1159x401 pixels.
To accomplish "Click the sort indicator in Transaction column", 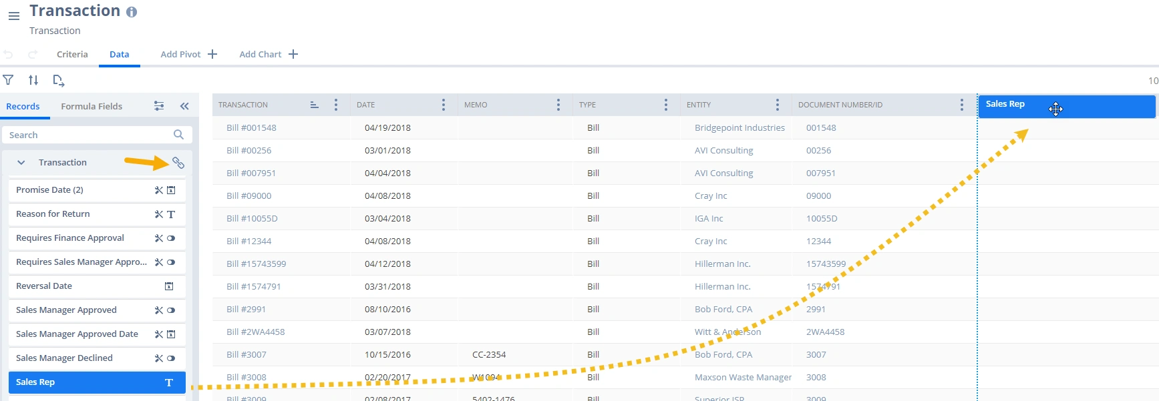I will click(x=315, y=105).
